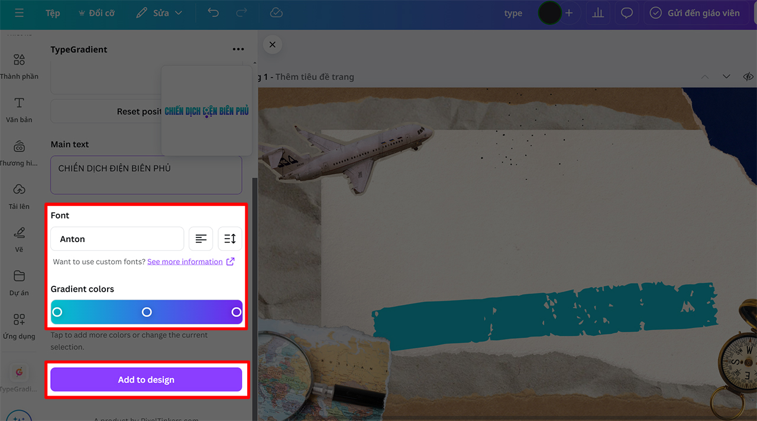Collapse page 1 using the down chevron

(x=726, y=76)
